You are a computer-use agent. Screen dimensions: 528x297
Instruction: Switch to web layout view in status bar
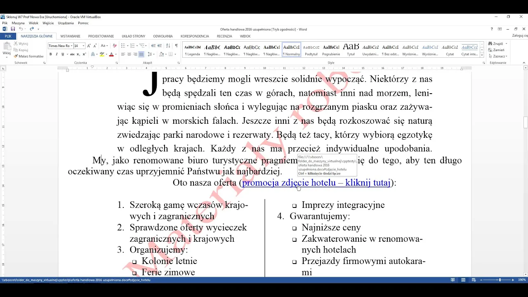[x=473, y=280]
